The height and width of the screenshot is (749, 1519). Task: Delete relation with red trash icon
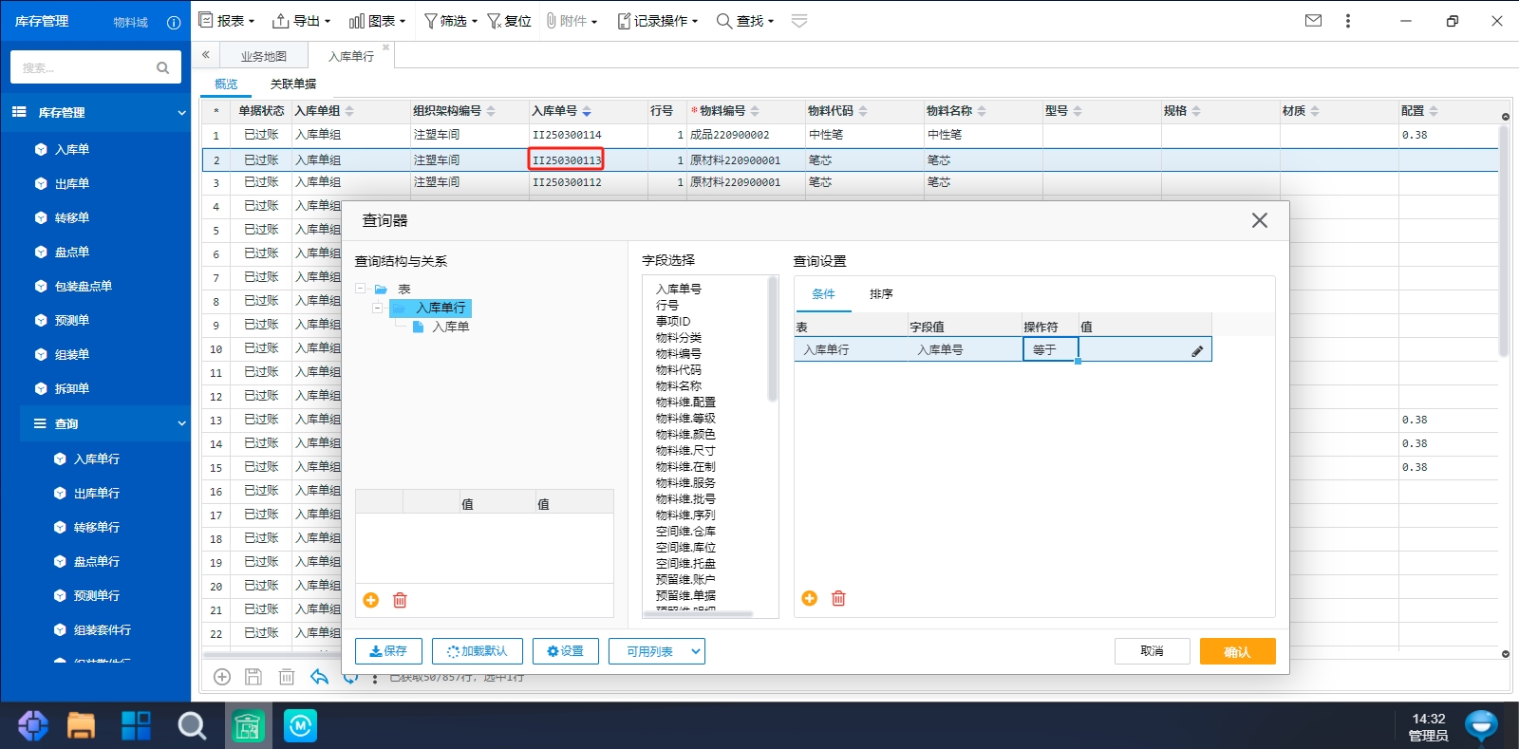[400, 600]
